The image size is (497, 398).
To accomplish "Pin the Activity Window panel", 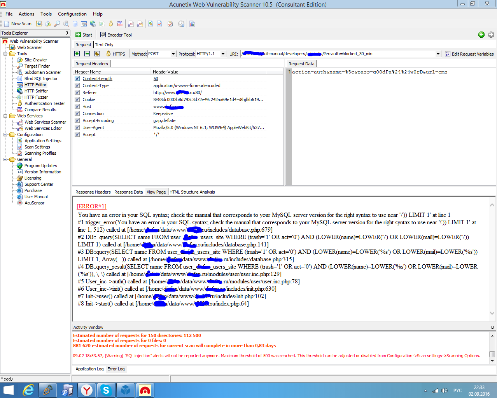I will 492,327.
